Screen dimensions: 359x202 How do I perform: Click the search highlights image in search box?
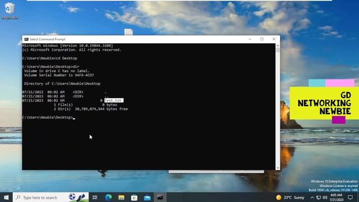pyautogui.click(x=77, y=197)
